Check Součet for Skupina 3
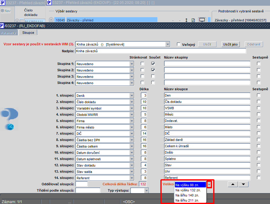Image resolution: width=270 pixels, height=204 pixels. click(153, 76)
